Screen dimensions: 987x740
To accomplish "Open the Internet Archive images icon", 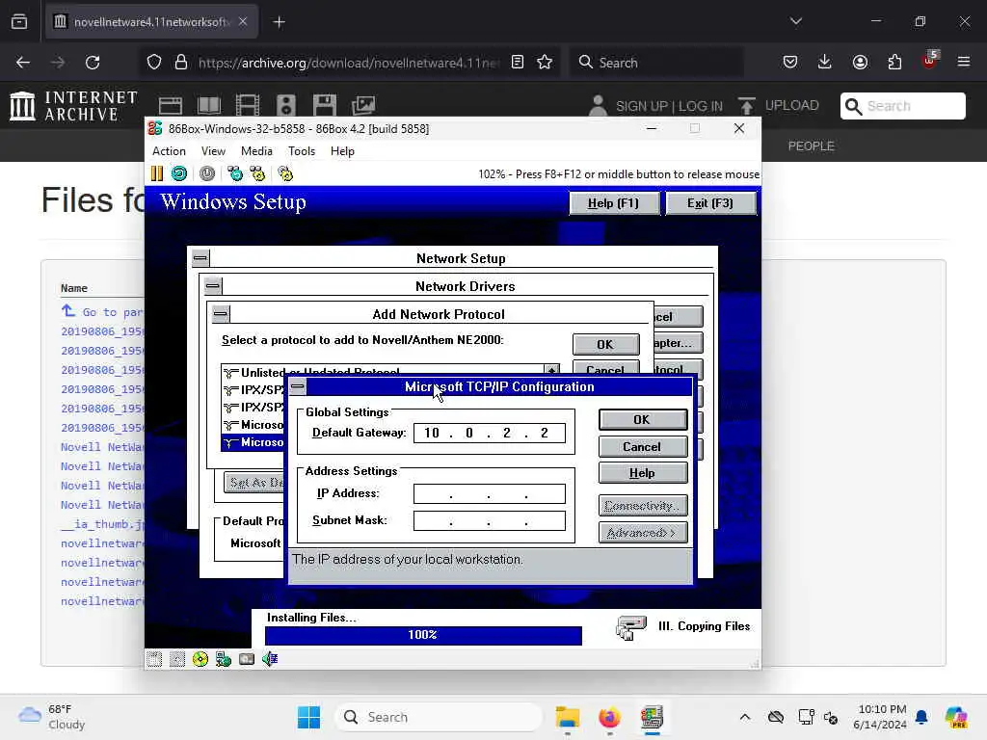I will (363, 105).
